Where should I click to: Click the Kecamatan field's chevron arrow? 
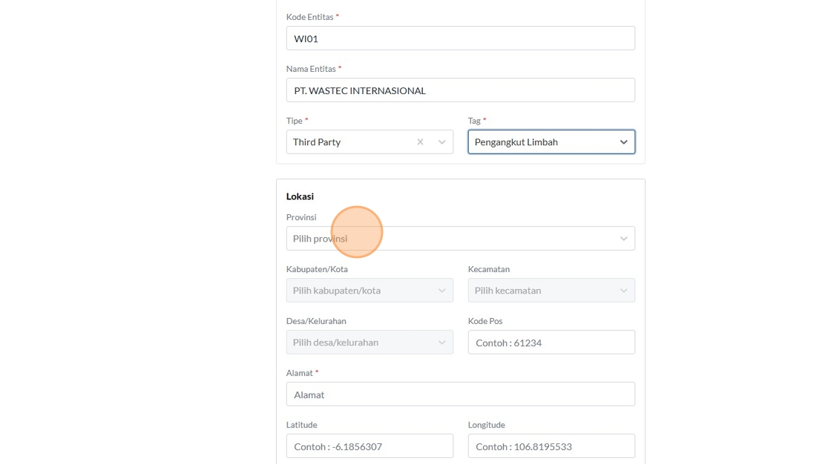(x=623, y=291)
